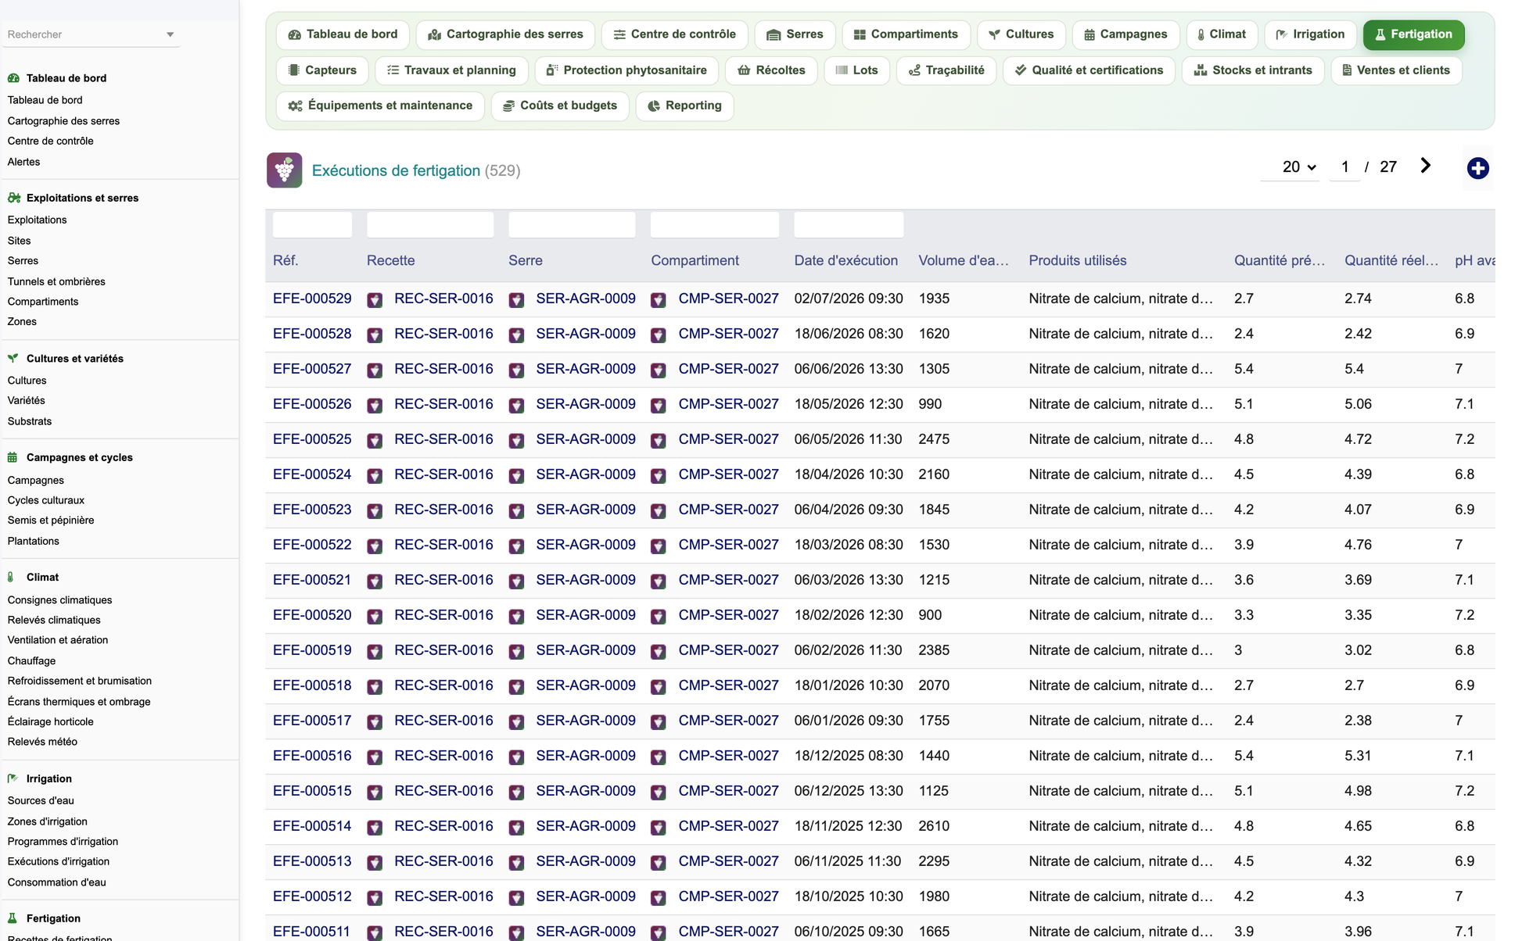Add a new fertigation execution with plus icon
This screenshot has width=1522, height=941.
[1477, 168]
